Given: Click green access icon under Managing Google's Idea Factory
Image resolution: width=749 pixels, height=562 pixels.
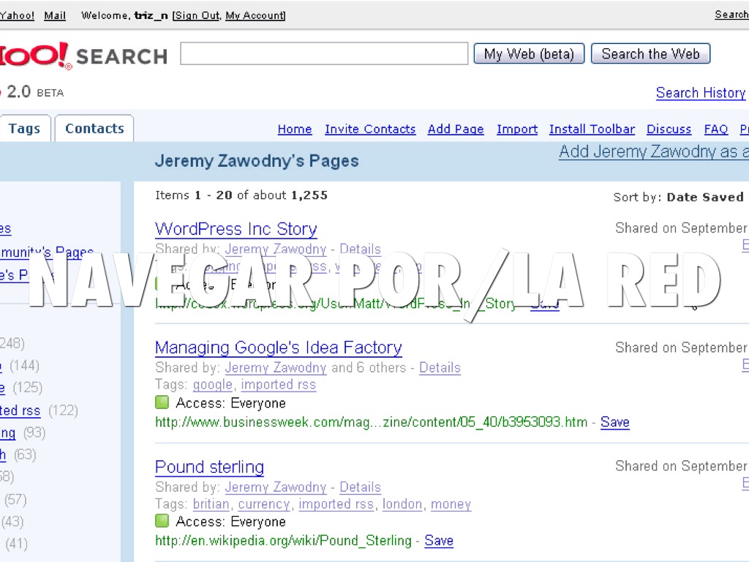Looking at the screenshot, I should click(162, 402).
